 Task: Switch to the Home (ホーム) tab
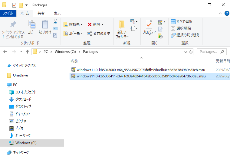[25, 13]
